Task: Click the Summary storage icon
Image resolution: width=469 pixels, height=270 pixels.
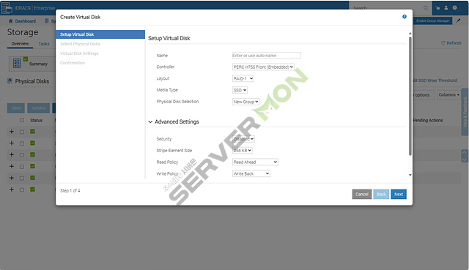Action: click(x=17, y=64)
